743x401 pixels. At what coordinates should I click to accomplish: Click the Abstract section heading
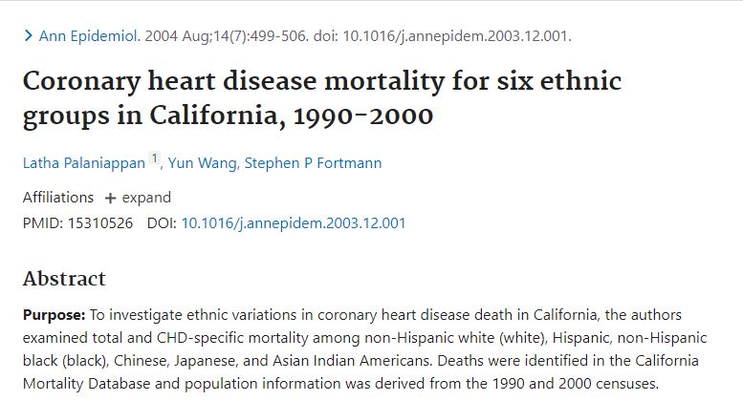pos(64,279)
